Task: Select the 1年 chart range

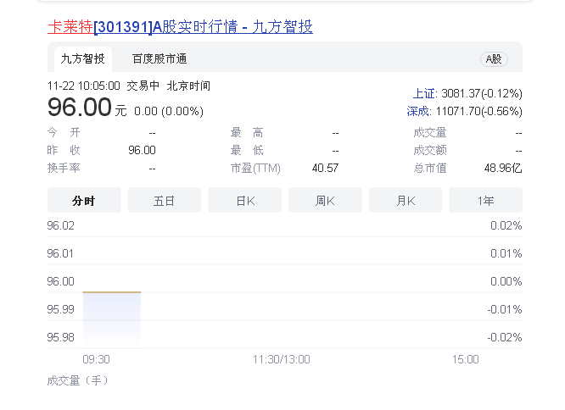Action: [485, 201]
